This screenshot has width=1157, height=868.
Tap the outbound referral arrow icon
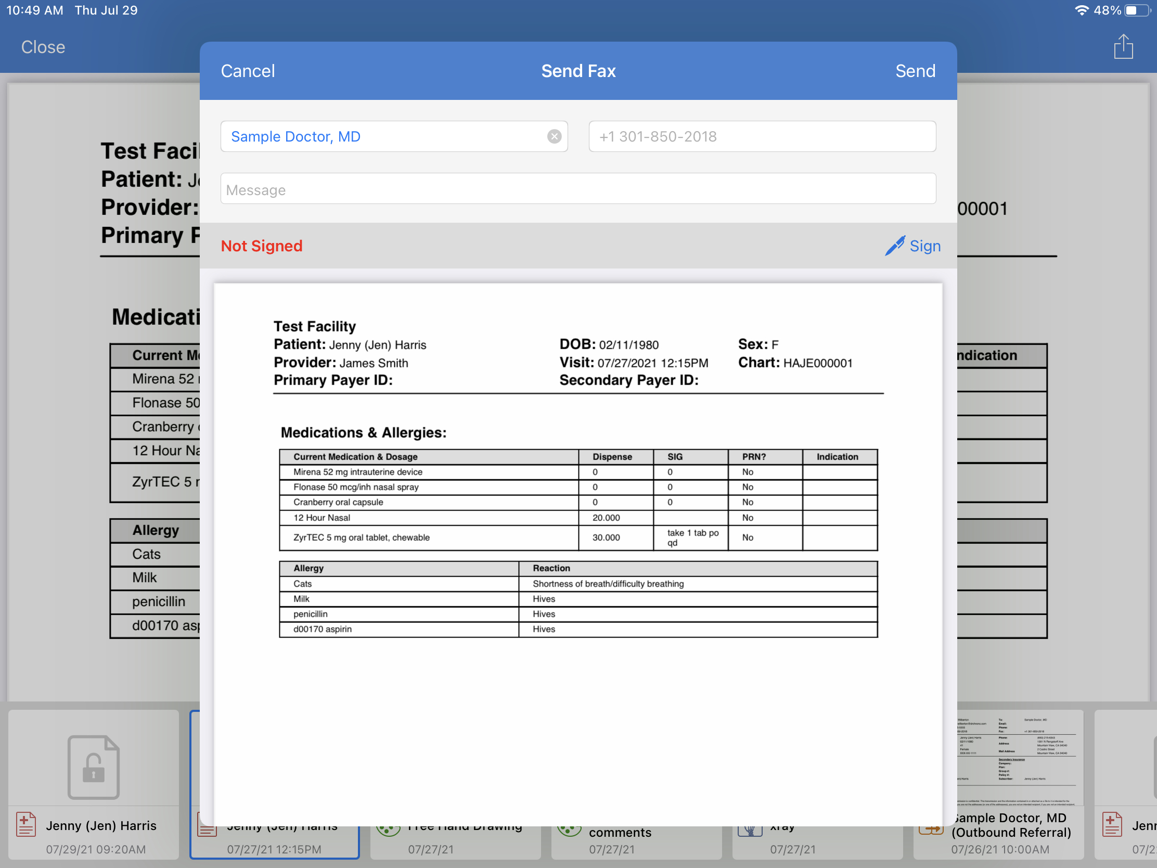coord(931,830)
